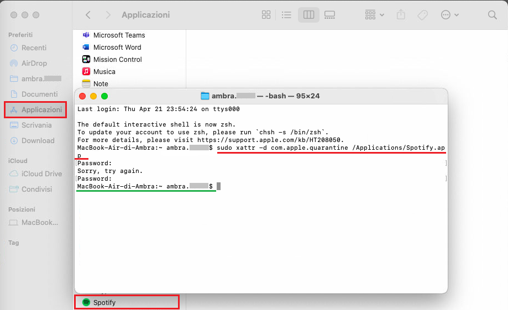Click the Tags icon in Finder toolbar
The image size is (508, 310).
(422, 15)
